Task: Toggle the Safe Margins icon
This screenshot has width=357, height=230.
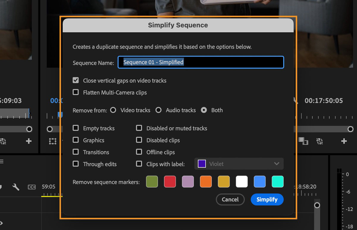Action: [53, 142]
